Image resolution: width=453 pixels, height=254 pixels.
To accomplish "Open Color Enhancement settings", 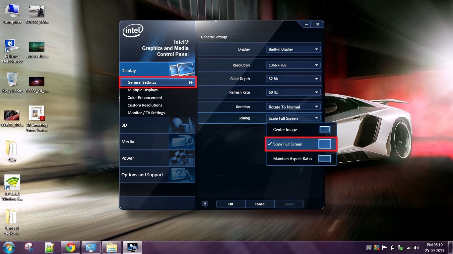I will click(145, 98).
